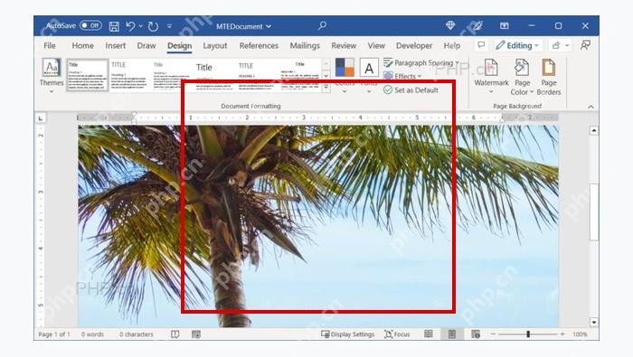The height and width of the screenshot is (357, 633).
Task: Open the Layout ribbon tab
Action: click(215, 45)
